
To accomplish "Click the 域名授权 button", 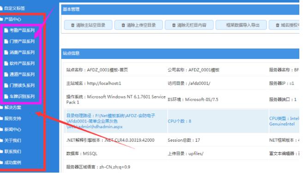I will click(284, 25).
